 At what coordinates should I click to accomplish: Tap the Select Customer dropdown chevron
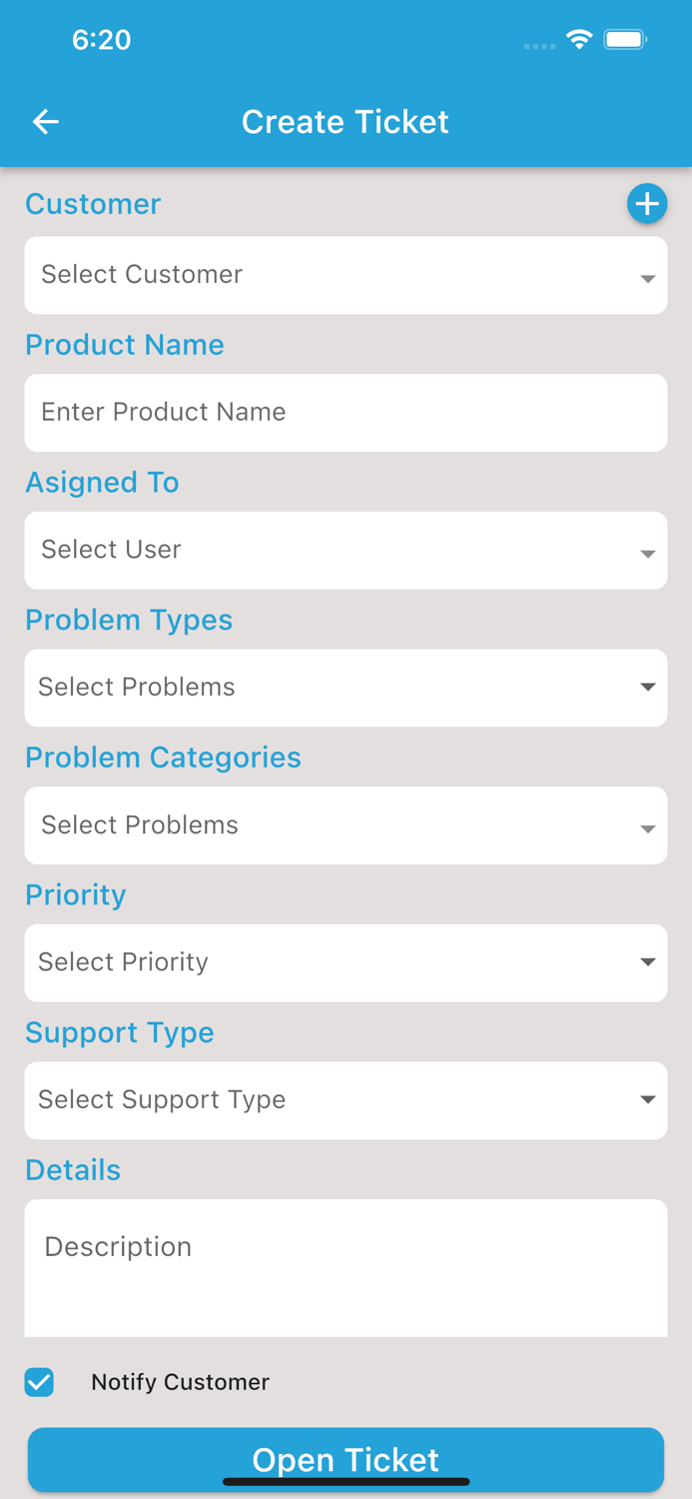647,277
